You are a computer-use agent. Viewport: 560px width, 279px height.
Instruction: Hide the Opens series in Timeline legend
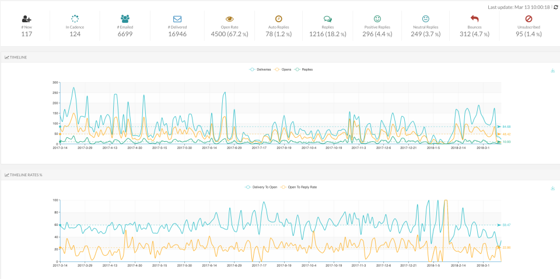tap(283, 69)
